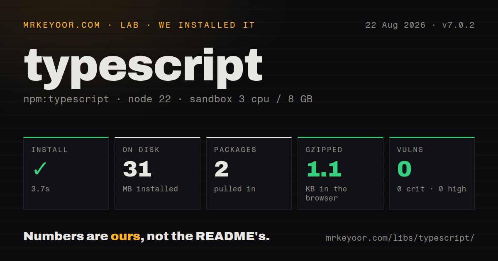The width and height of the screenshot is (498, 261).
Task: Click the green '0' vulns value
Action: pyautogui.click(x=404, y=169)
